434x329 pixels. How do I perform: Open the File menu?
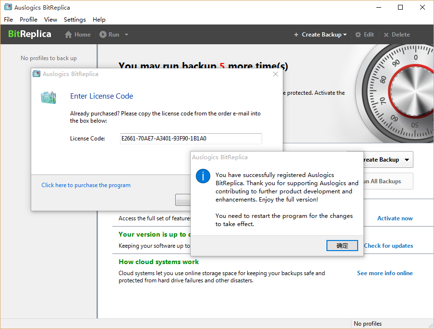8,20
